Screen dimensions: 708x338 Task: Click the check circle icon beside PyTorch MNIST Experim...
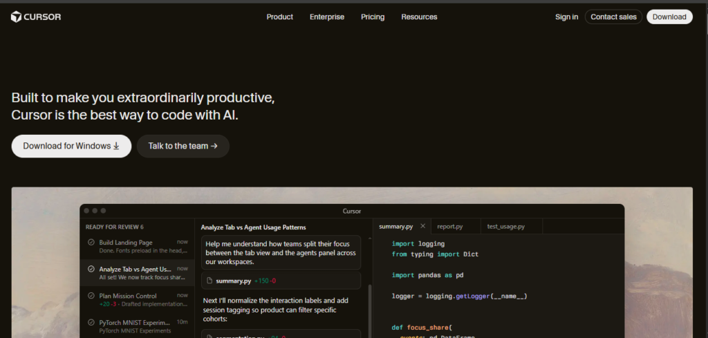pos(91,323)
